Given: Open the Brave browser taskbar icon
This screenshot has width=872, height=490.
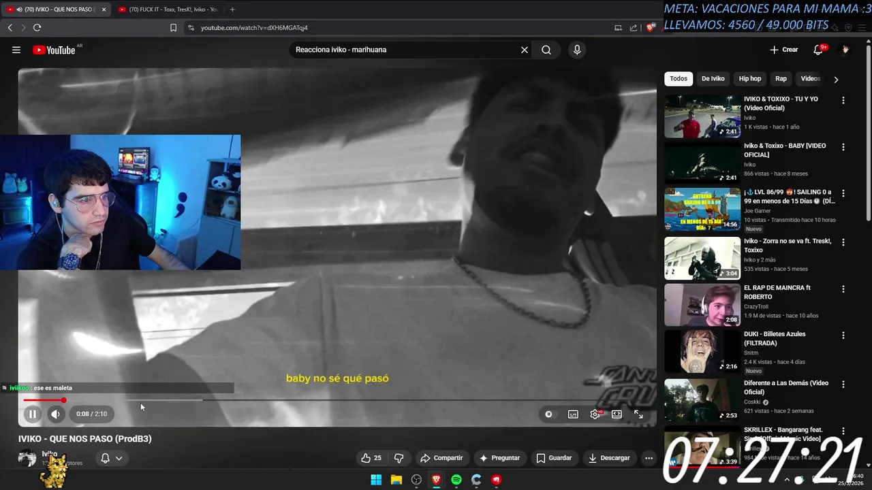Looking at the screenshot, I should point(436,480).
